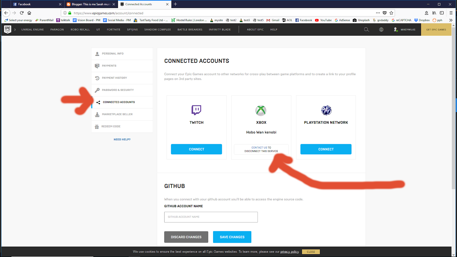Bookmark this page with the star icon
Image resolution: width=457 pixels, height=257 pixels.
point(391,13)
